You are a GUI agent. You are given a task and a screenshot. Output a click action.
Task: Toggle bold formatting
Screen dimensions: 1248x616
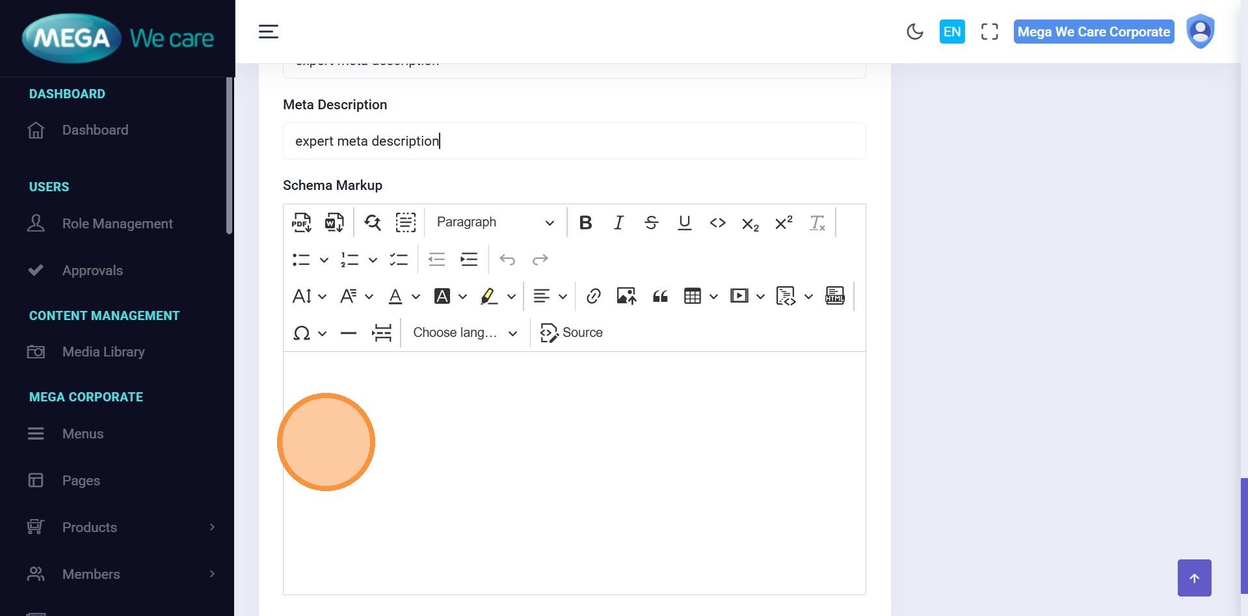(x=585, y=222)
